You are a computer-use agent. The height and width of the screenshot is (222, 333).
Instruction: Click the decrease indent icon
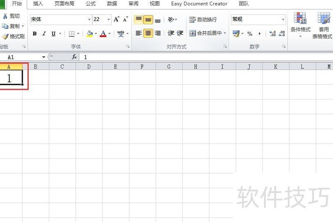point(171,33)
